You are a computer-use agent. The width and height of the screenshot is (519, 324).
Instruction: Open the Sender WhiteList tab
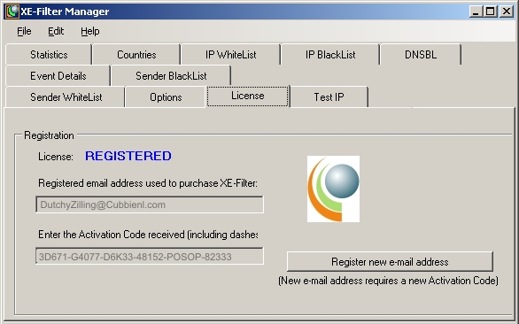click(x=66, y=97)
